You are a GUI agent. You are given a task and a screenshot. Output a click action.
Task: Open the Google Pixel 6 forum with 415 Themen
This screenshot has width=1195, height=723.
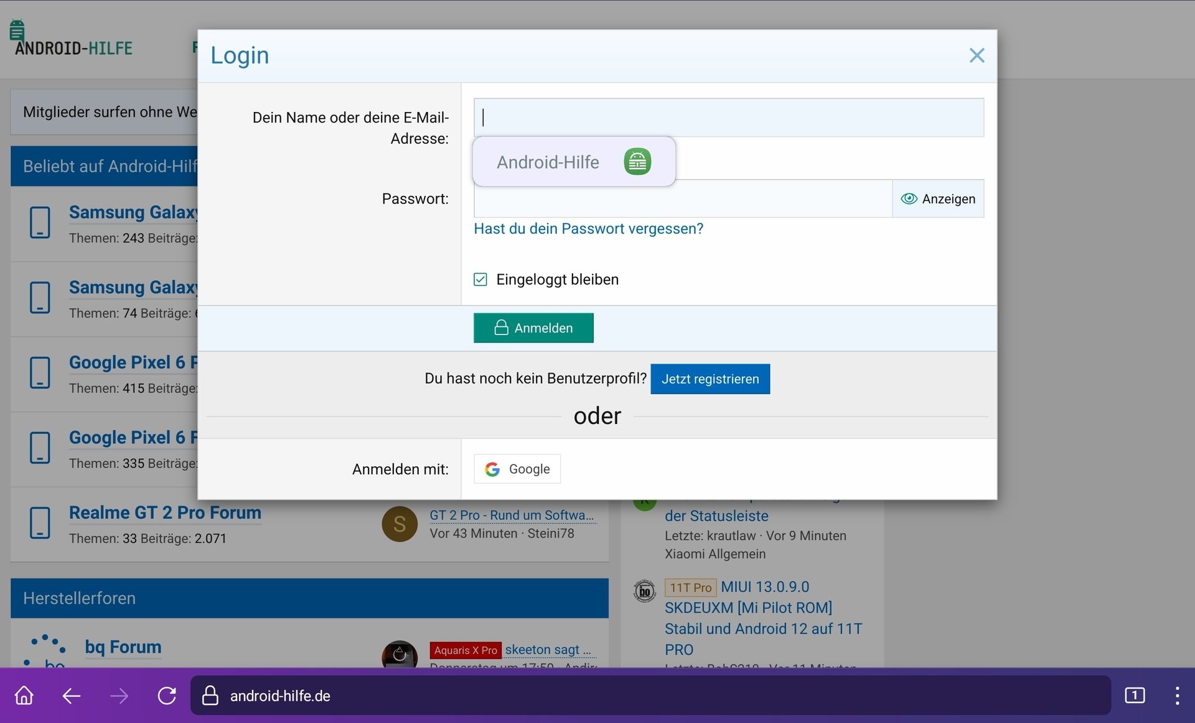133,362
